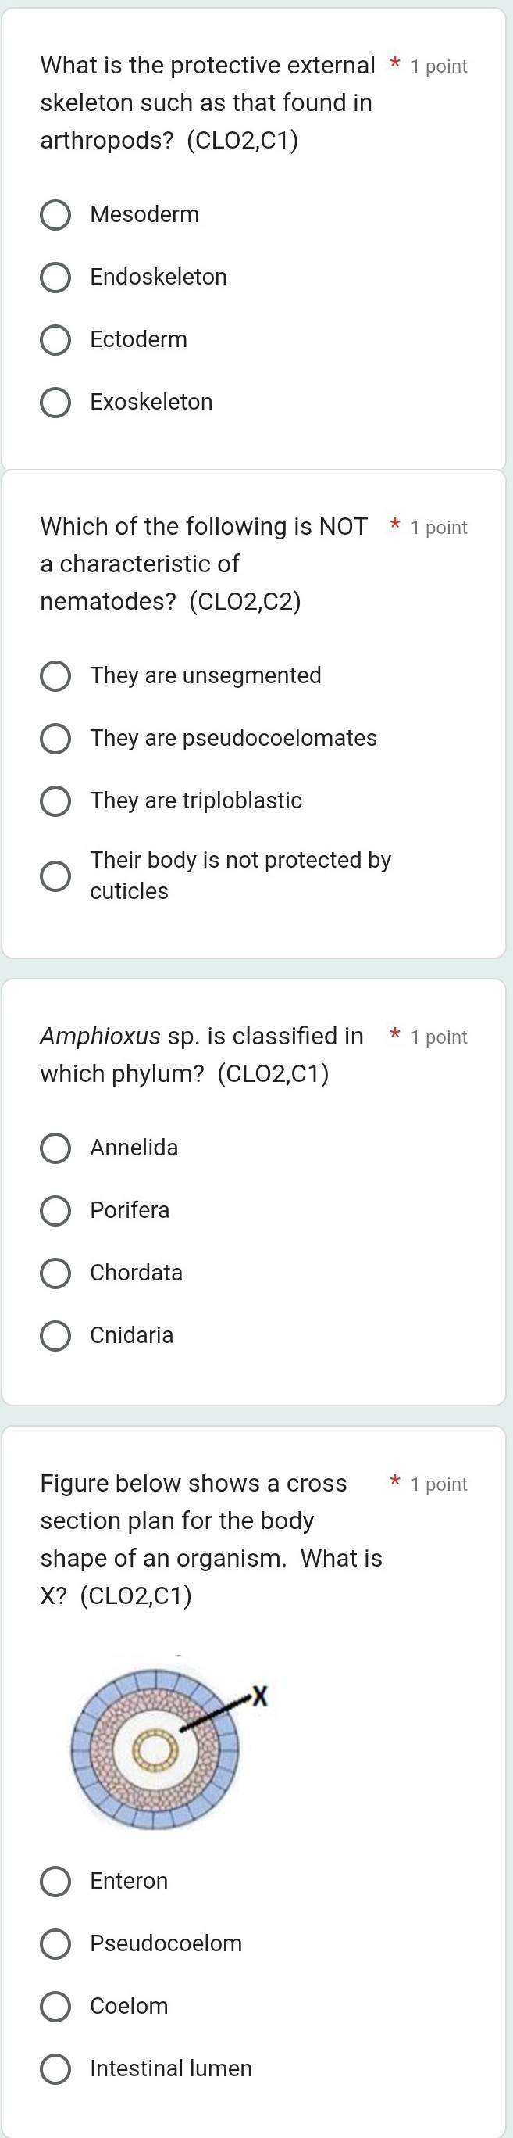Screen dimensions: 513x2138
Task: Pick Exoskeleton radio button
Action: pyautogui.click(x=55, y=403)
